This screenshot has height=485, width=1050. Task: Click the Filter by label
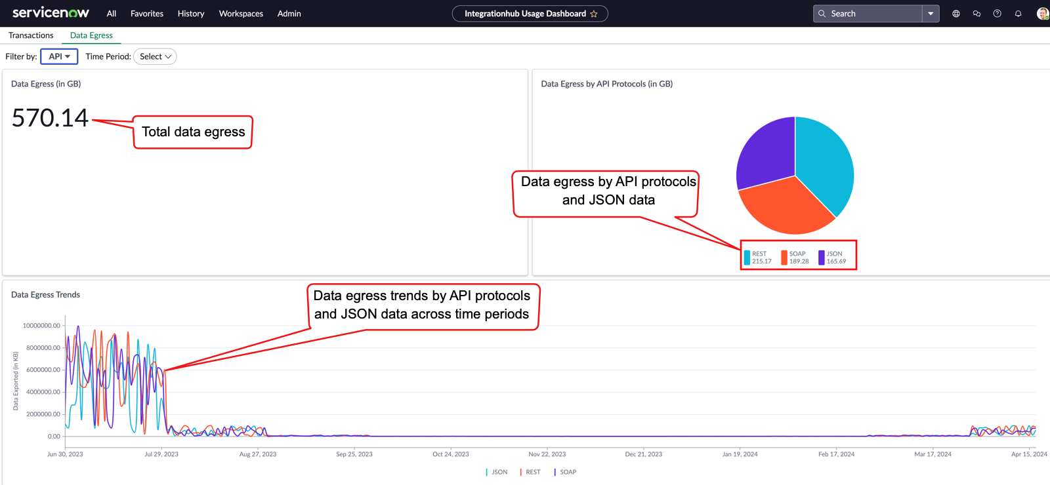pyautogui.click(x=21, y=56)
